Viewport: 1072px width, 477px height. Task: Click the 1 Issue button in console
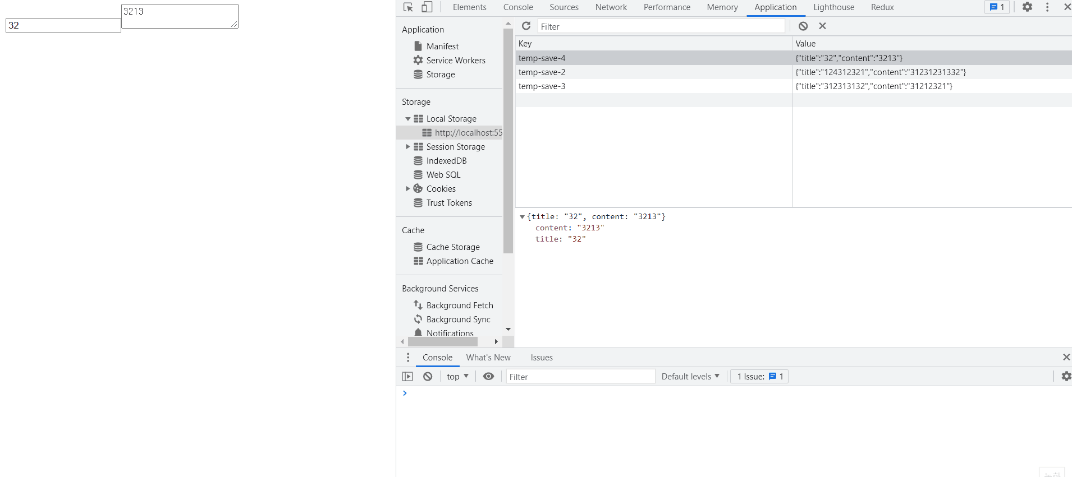(x=759, y=377)
